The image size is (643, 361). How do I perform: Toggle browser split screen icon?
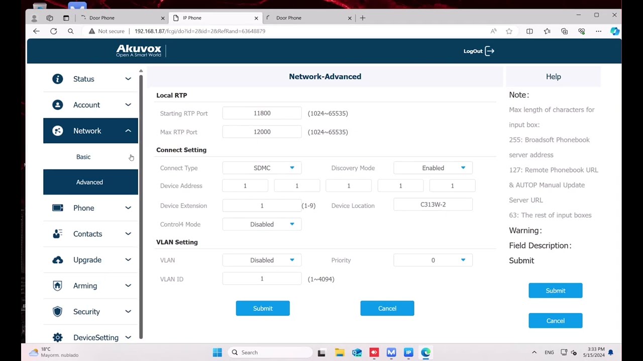[529, 31]
